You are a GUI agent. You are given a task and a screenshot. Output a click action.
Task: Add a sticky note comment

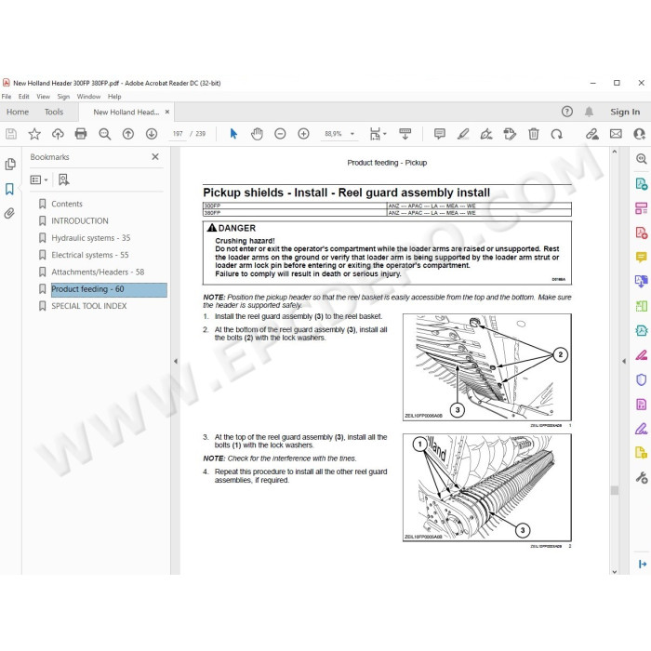(440, 134)
